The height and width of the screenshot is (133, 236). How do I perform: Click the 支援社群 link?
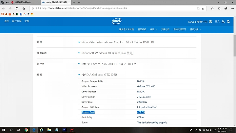coord(165,30)
